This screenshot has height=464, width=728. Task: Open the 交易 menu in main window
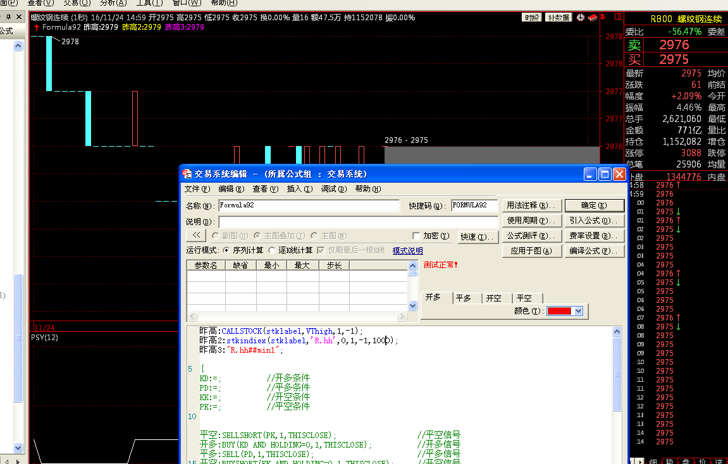(x=77, y=3)
